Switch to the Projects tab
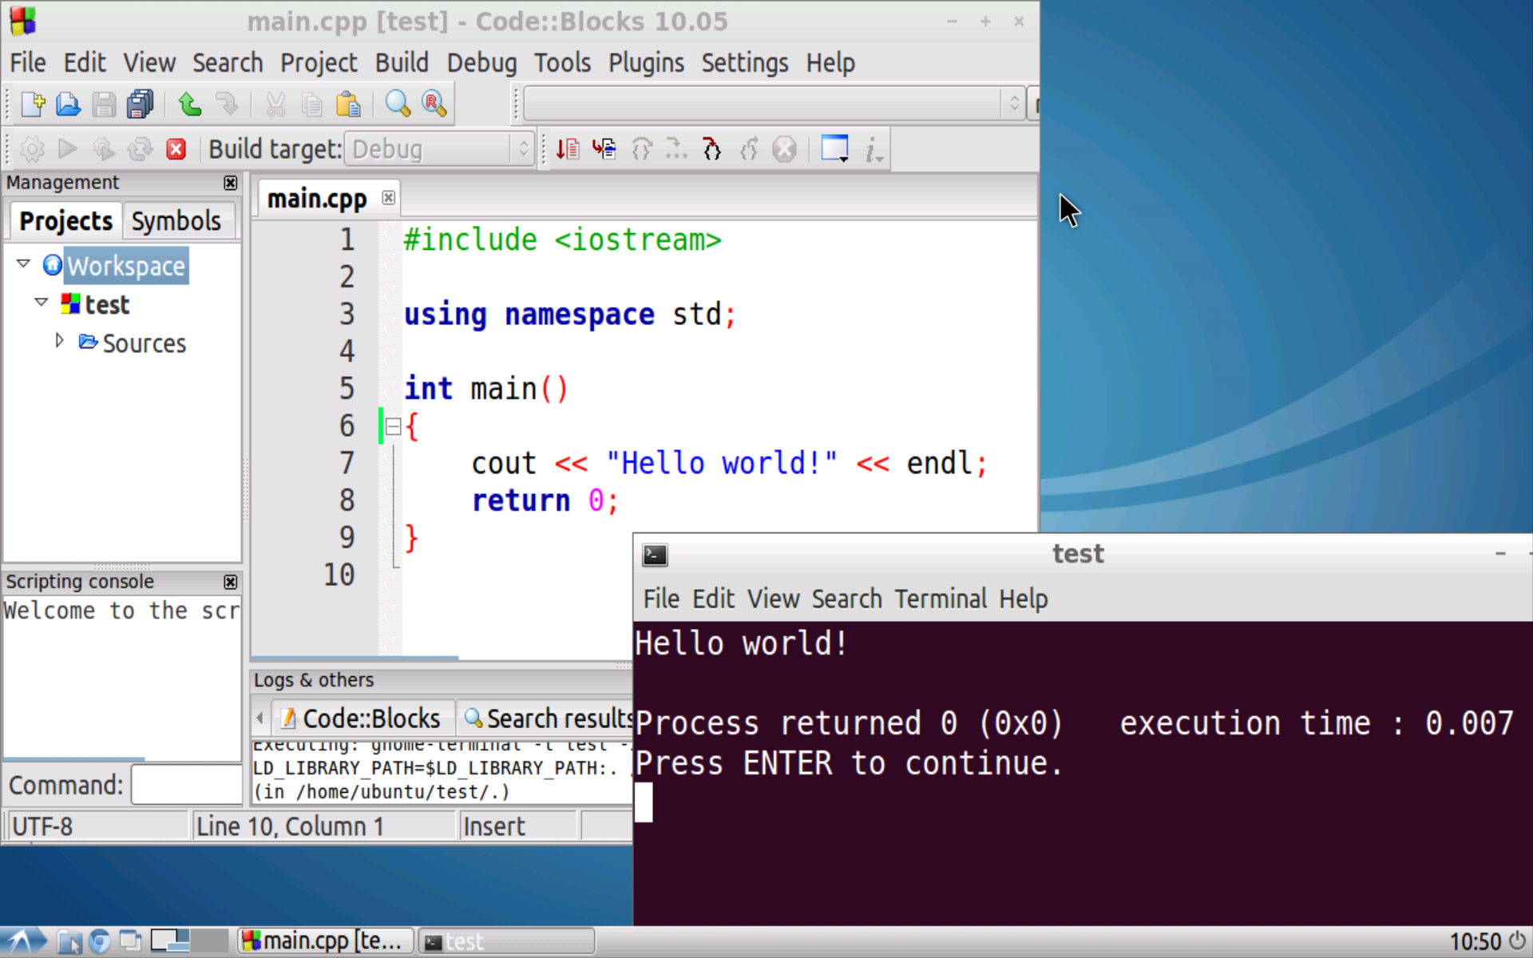The height and width of the screenshot is (958, 1533). click(65, 221)
